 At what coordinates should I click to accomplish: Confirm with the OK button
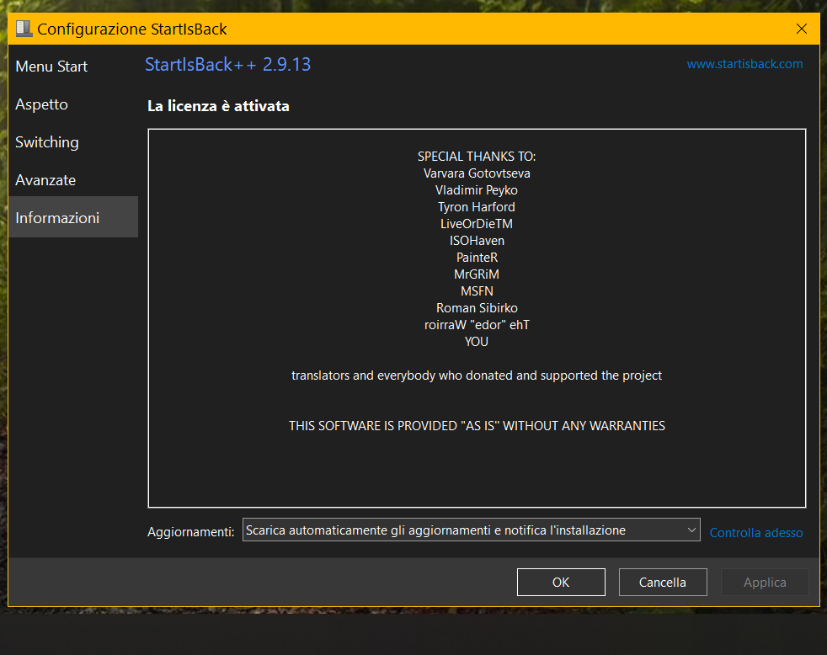[x=561, y=583]
